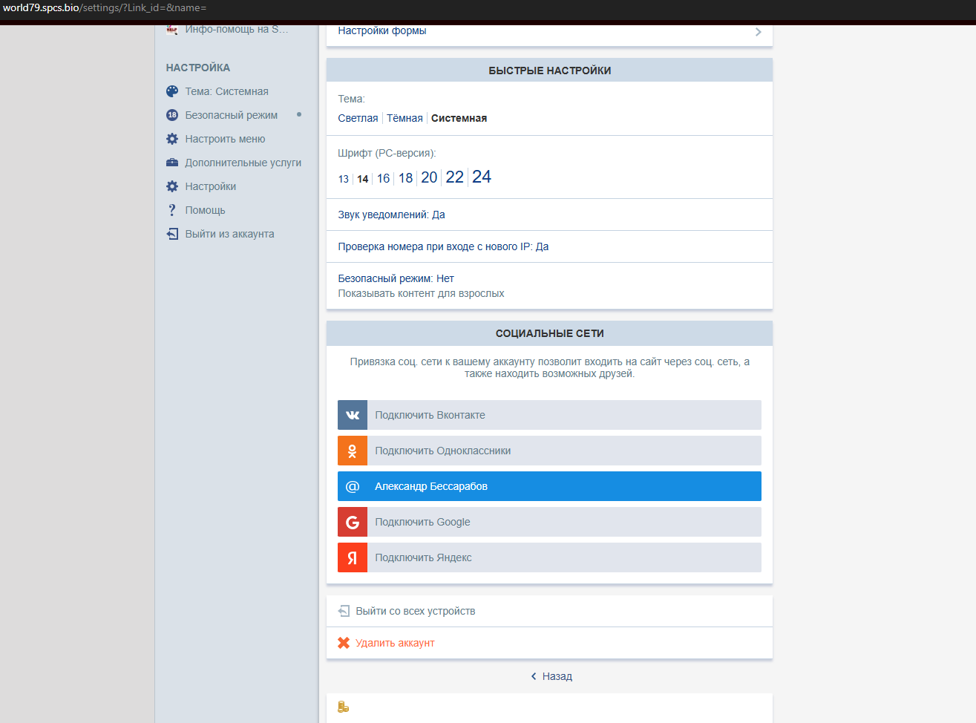Go back using the Назад chevron

click(x=534, y=676)
